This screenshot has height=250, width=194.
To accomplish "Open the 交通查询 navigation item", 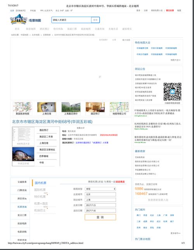I will point(99,29).
